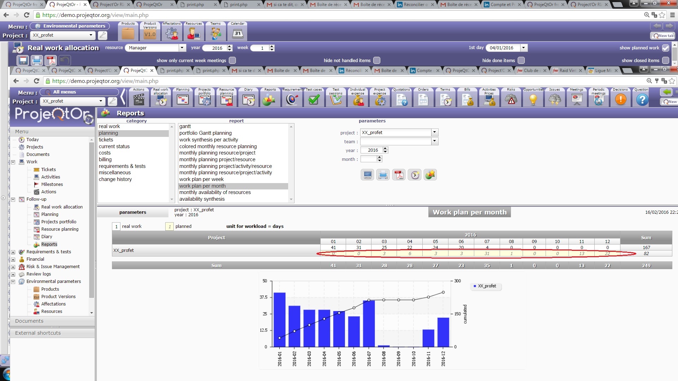Open Real work allocation in menu tree
The height and width of the screenshot is (381, 678).
62,207
